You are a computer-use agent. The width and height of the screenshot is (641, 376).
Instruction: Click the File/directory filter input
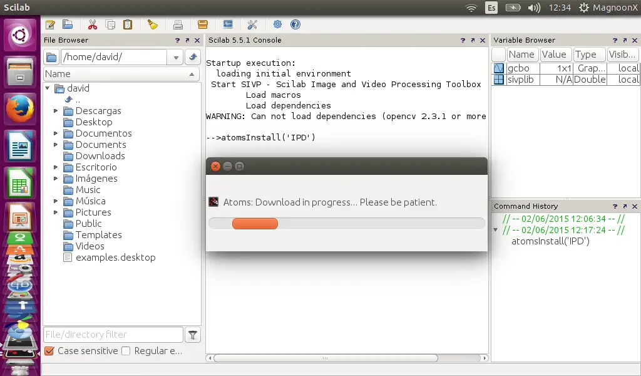[x=113, y=335]
